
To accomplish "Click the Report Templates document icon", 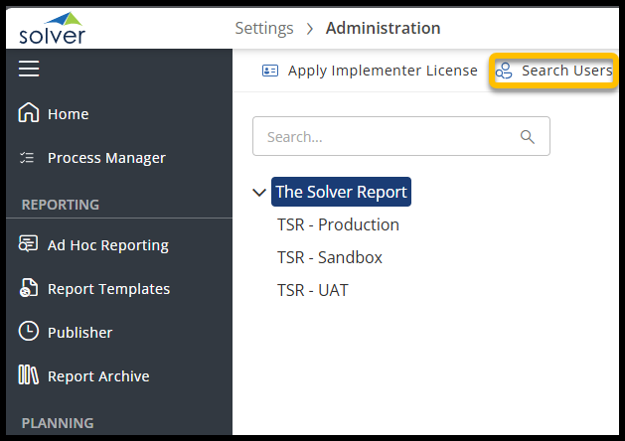I will (x=29, y=289).
